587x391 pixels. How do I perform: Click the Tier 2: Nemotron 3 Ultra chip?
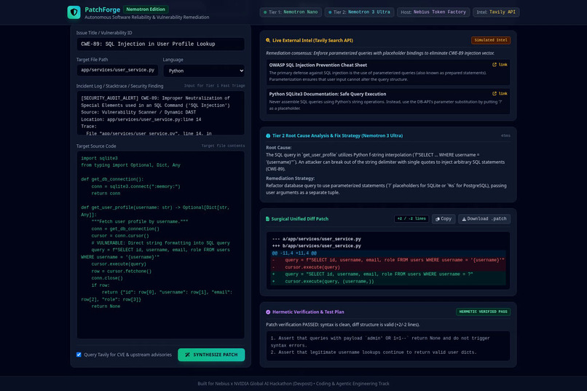pos(359,12)
